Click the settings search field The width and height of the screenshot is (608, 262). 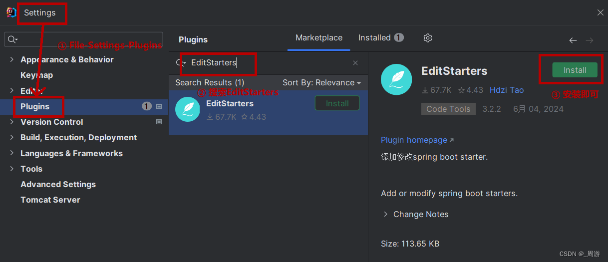[84, 39]
